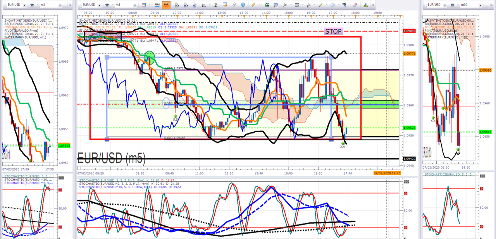Click the black 1,09422 price label
496x239 pixels.
click(x=409, y=159)
